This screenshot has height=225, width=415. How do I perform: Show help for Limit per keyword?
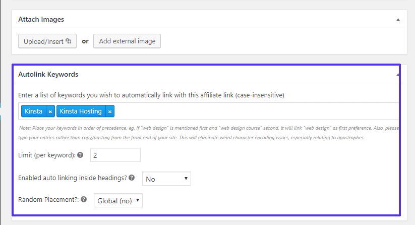80,155
